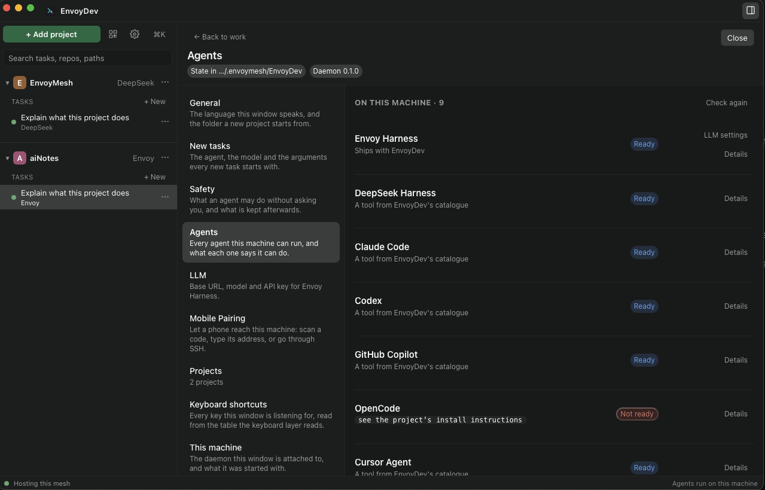Open the Envoy task Explain what this project does
This screenshot has height=490, width=765.
[89, 197]
